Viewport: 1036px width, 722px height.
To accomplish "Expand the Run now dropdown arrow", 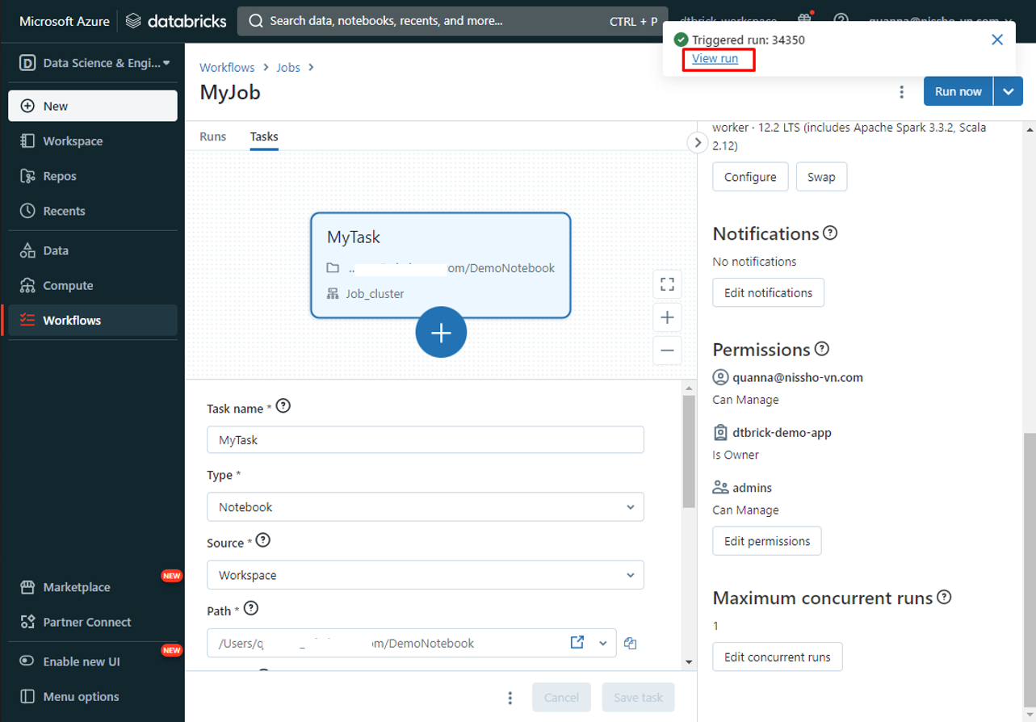I will click(x=1009, y=92).
